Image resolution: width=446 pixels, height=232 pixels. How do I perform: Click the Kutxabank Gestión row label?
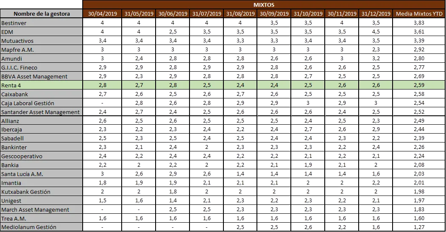(x=42, y=192)
